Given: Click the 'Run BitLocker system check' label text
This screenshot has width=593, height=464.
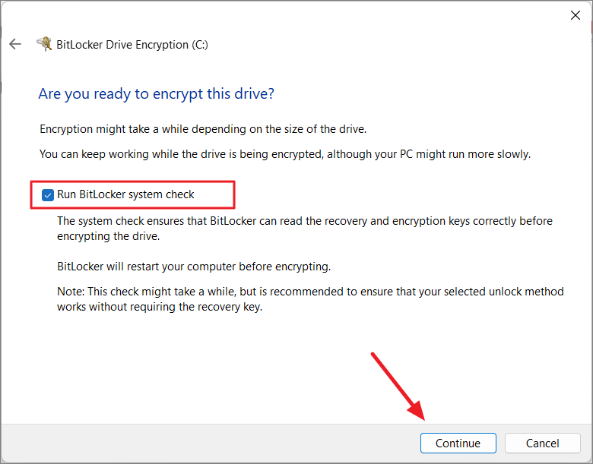Looking at the screenshot, I should tap(125, 194).
